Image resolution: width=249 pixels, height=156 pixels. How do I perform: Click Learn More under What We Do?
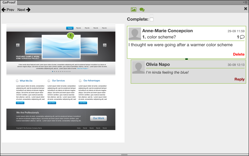click(x=20, y=103)
